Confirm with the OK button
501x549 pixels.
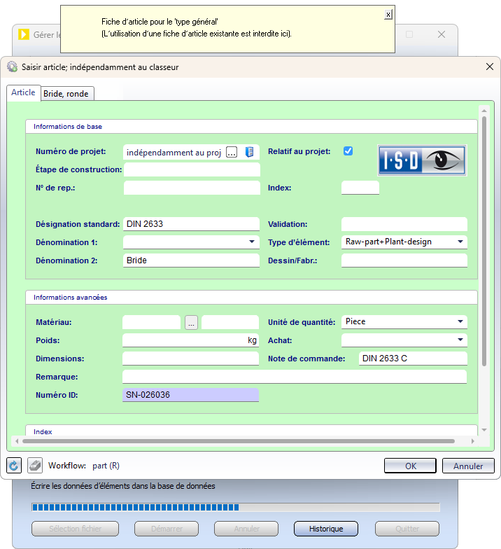tap(410, 466)
